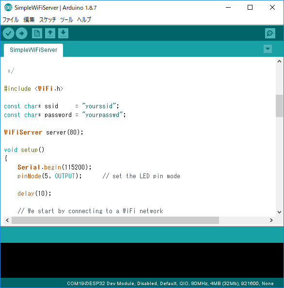Click the vertical scrollbar thumb
284x288 pixels.
[x=280, y=106]
